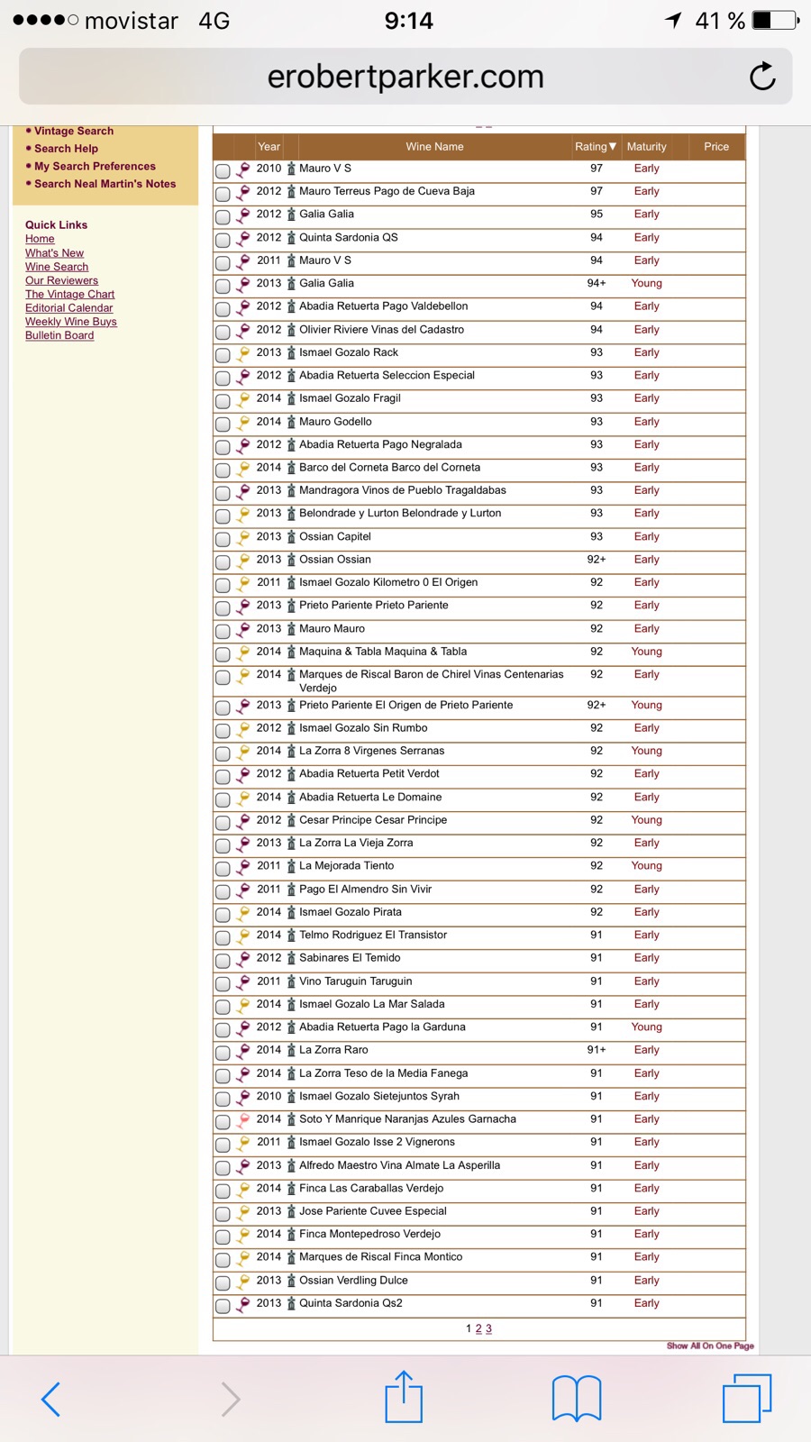Tick checkbox for Olivier Riviere Vinas del Cadastro
Viewport: 811px width, 1442px height.
(223, 332)
